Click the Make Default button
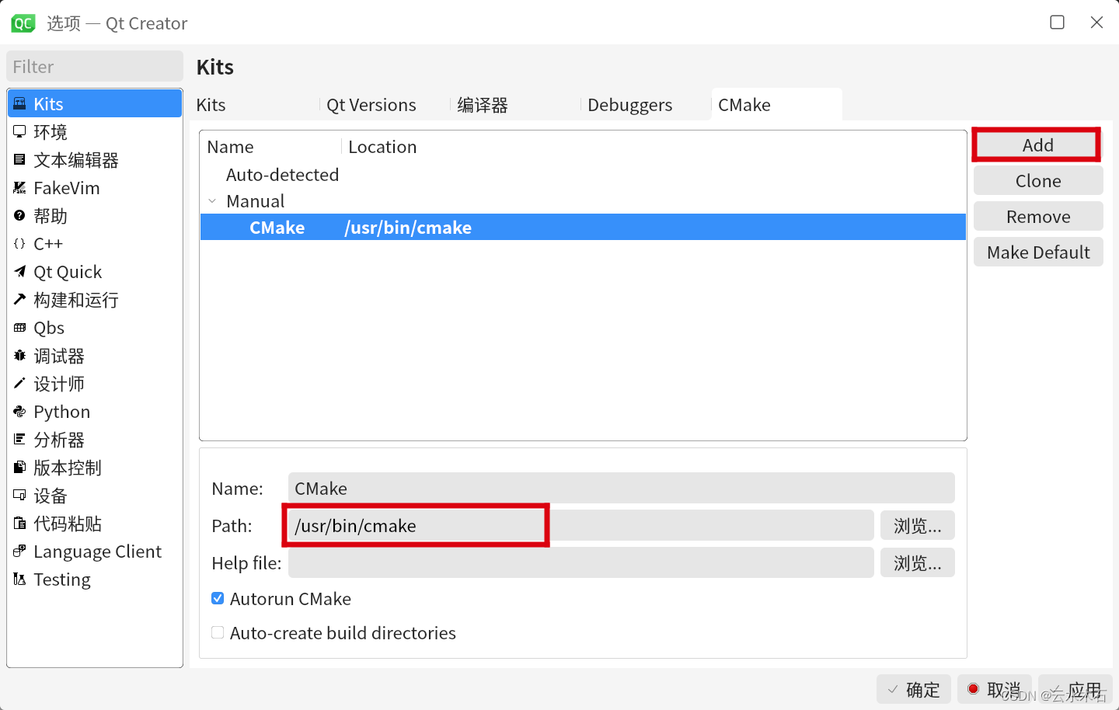 (1037, 252)
